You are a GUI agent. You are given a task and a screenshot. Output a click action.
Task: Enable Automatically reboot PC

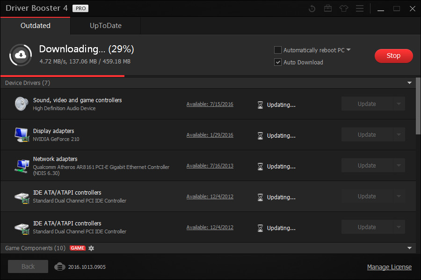click(x=277, y=50)
